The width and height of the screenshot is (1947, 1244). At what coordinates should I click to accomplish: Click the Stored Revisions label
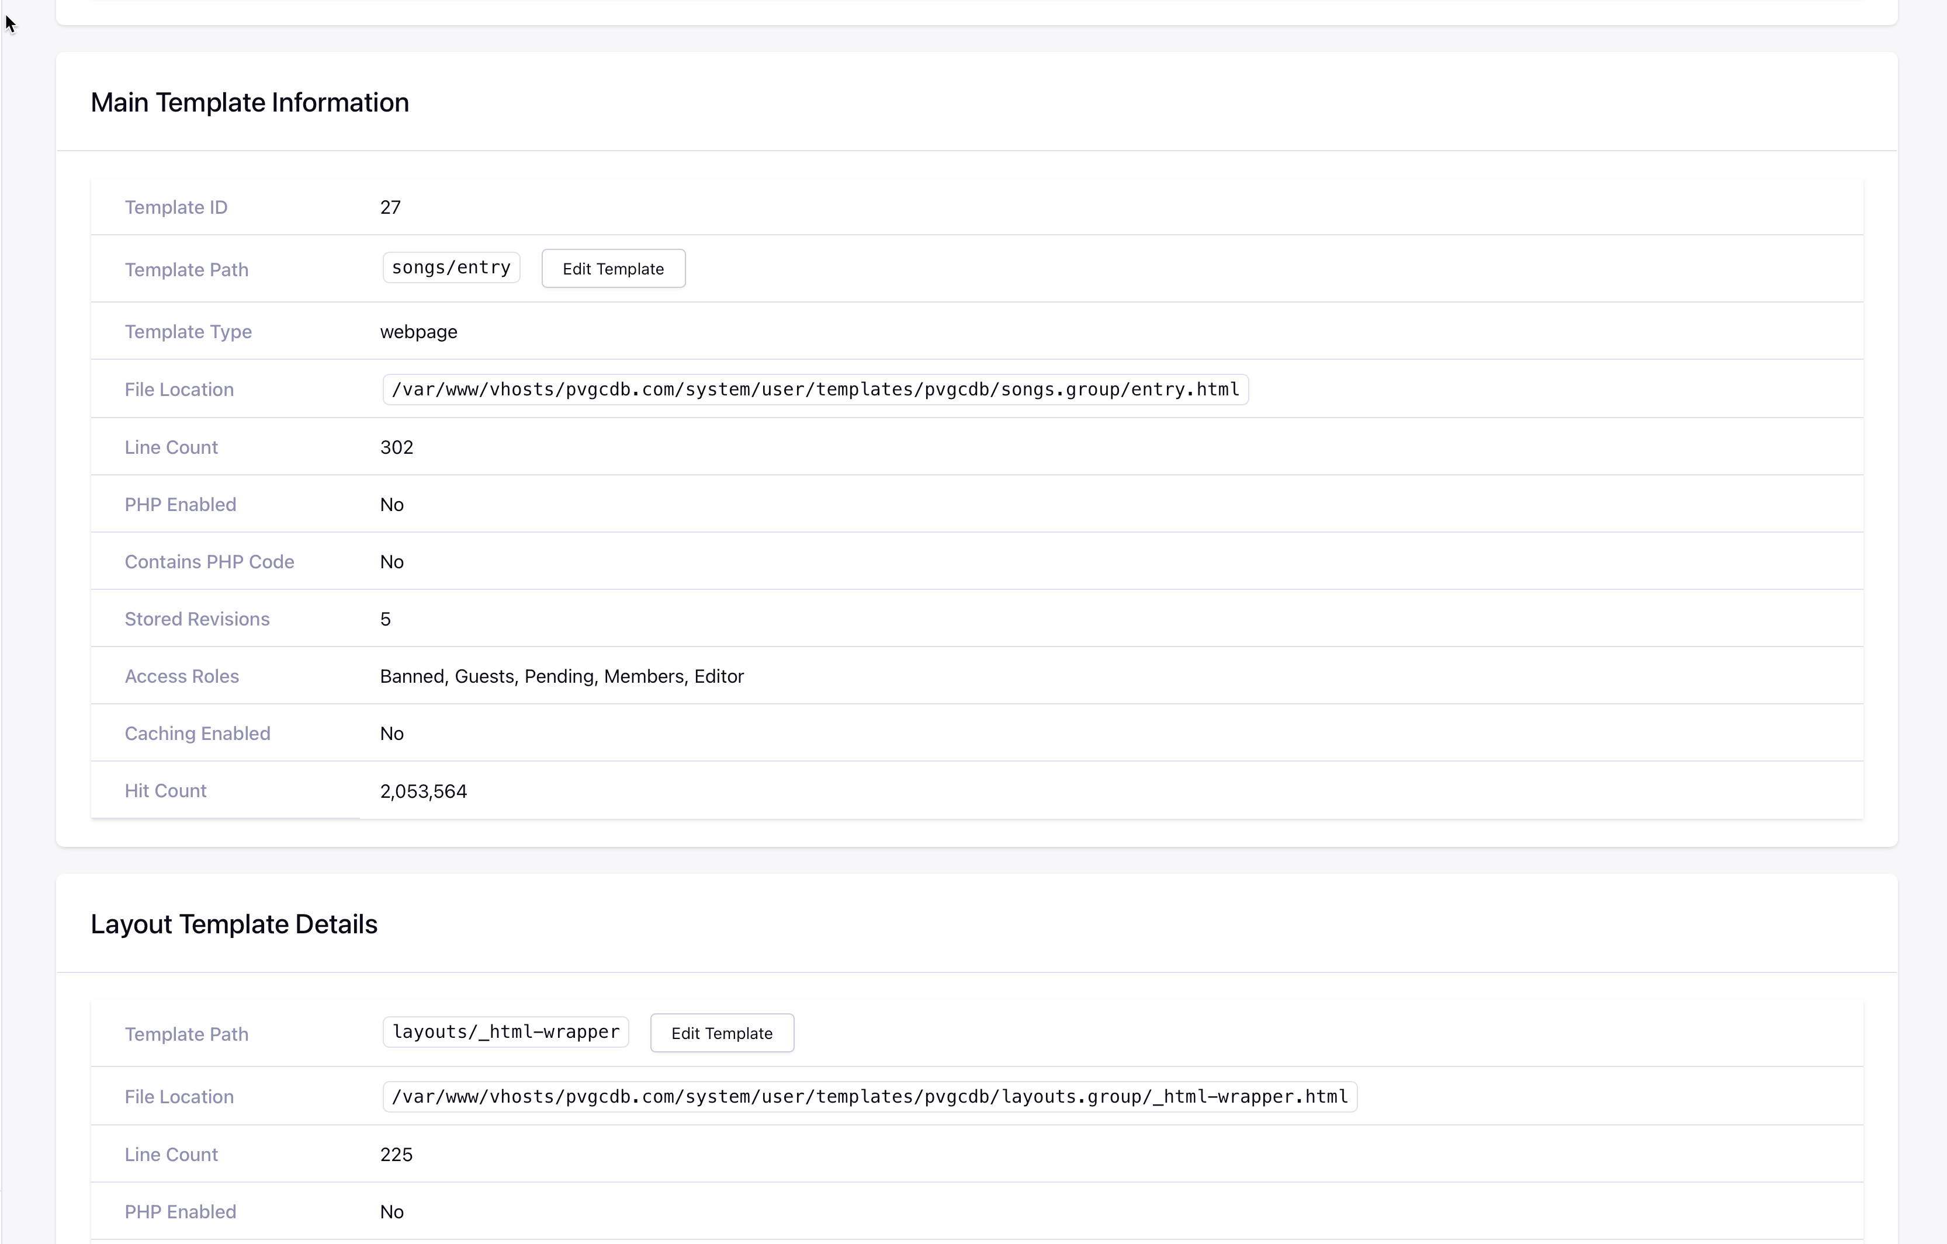pos(196,618)
